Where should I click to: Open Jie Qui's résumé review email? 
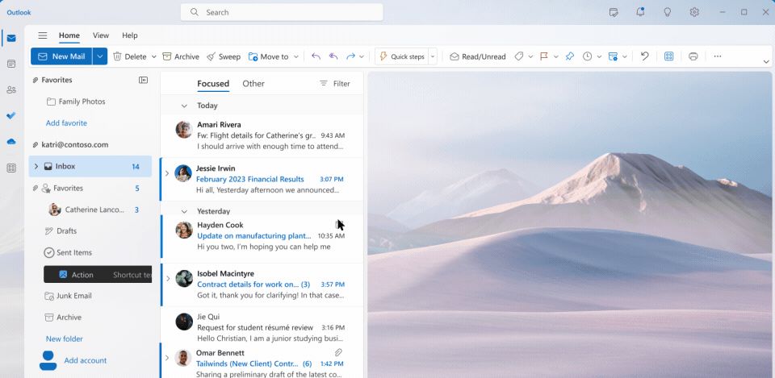tap(262, 327)
